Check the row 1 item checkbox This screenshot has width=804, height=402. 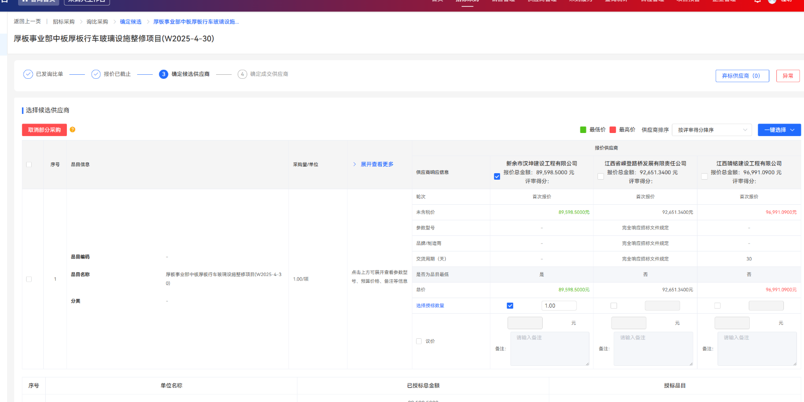click(29, 279)
